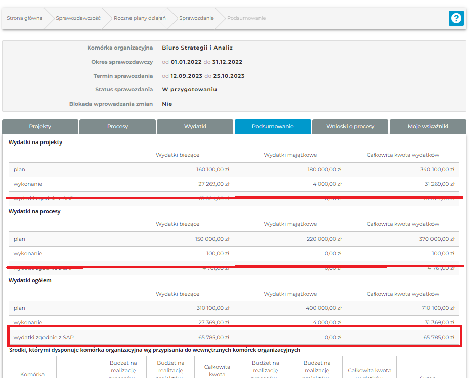Click the W przygotowaniu status text
Screen dimensions: 475x378
coord(189,90)
